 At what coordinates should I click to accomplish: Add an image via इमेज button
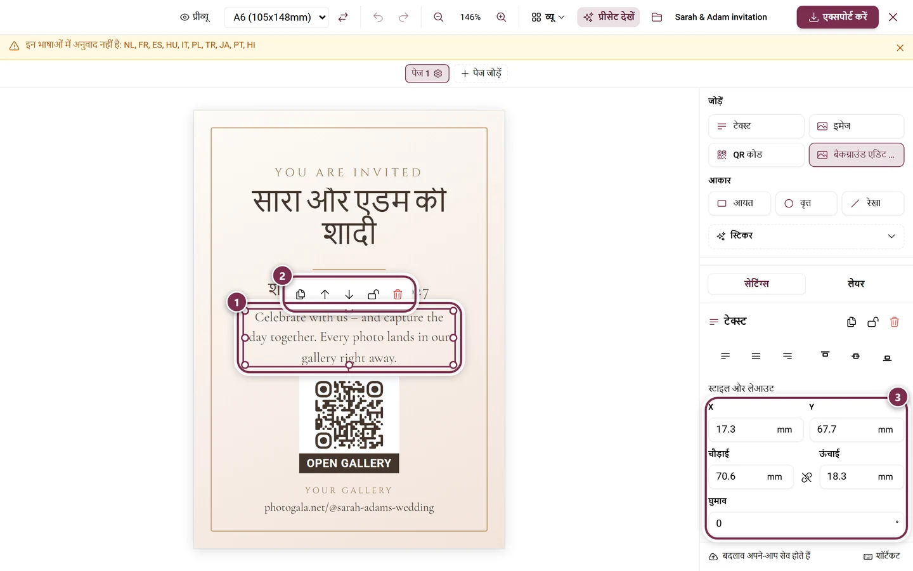[857, 126]
